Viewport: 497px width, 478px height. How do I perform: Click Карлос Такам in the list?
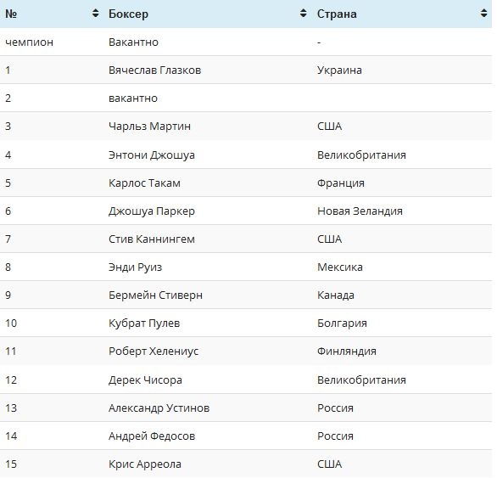(144, 183)
